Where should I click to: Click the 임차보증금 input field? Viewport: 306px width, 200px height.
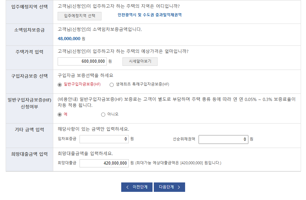click(104, 139)
